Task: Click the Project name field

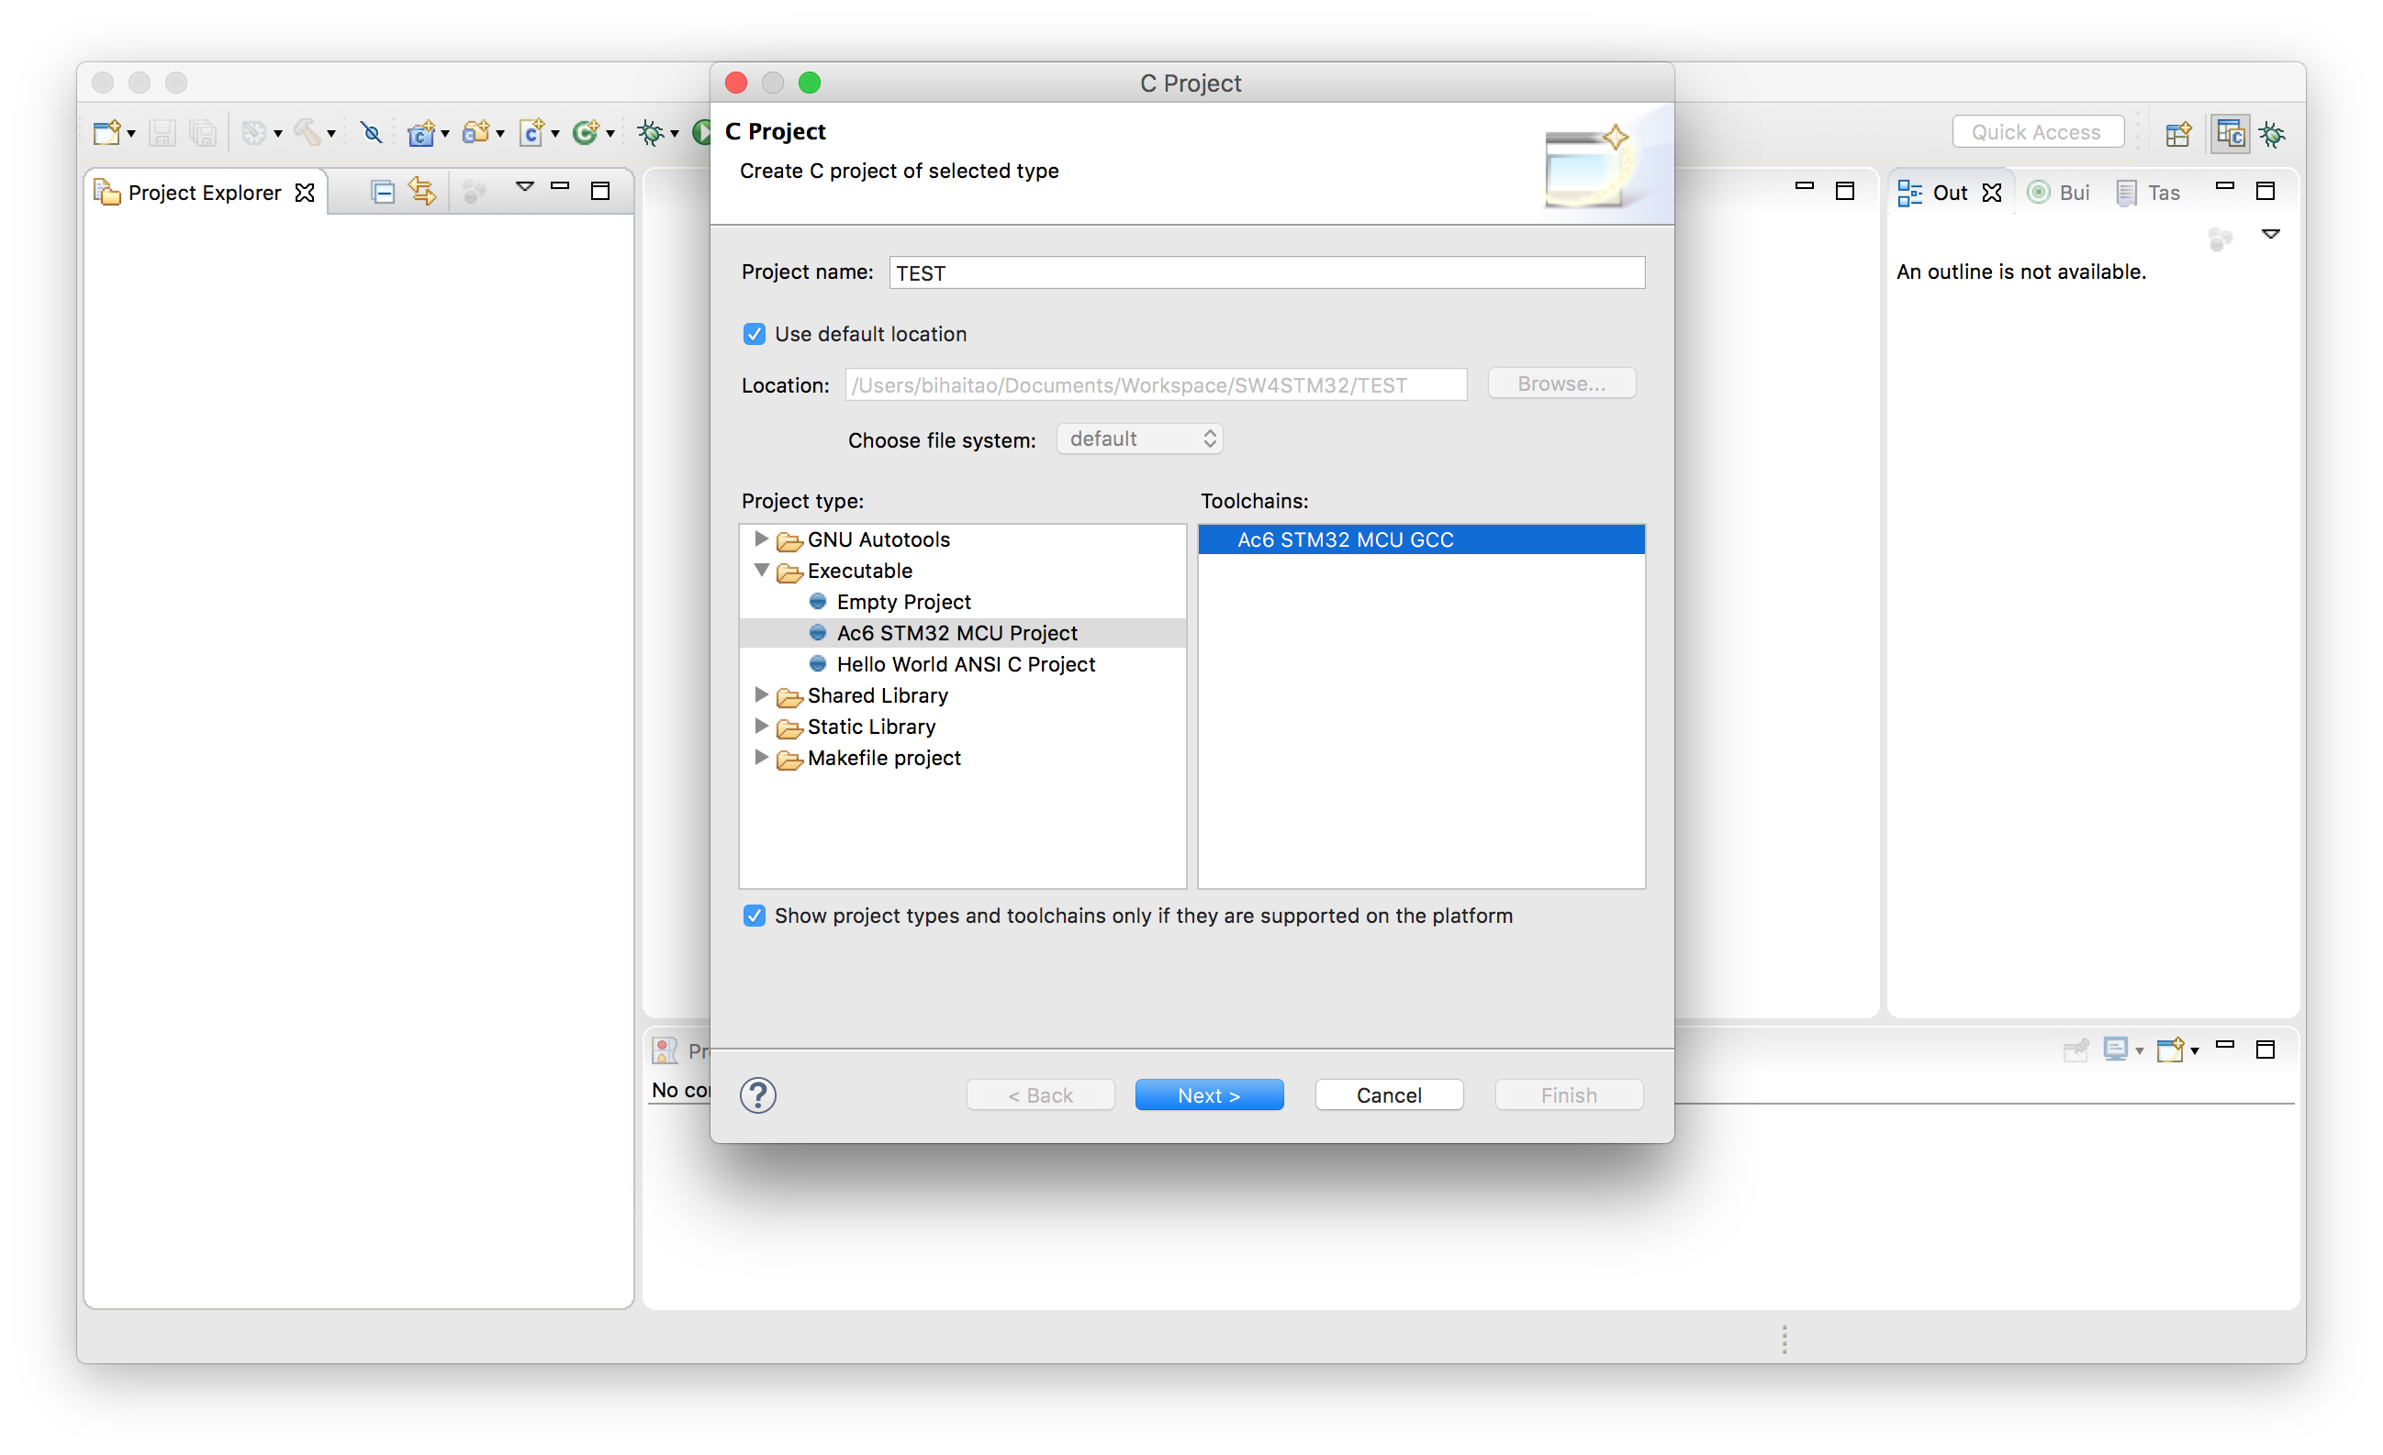Action: pyautogui.click(x=1266, y=273)
